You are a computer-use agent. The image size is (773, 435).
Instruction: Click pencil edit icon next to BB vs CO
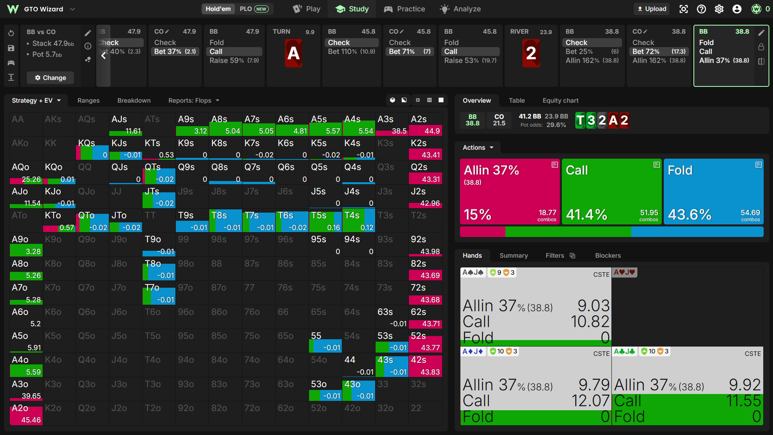click(88, 33)
